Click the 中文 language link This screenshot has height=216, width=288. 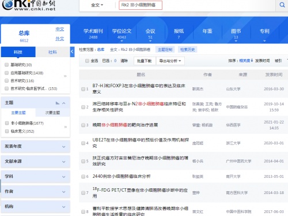(60, 29)
